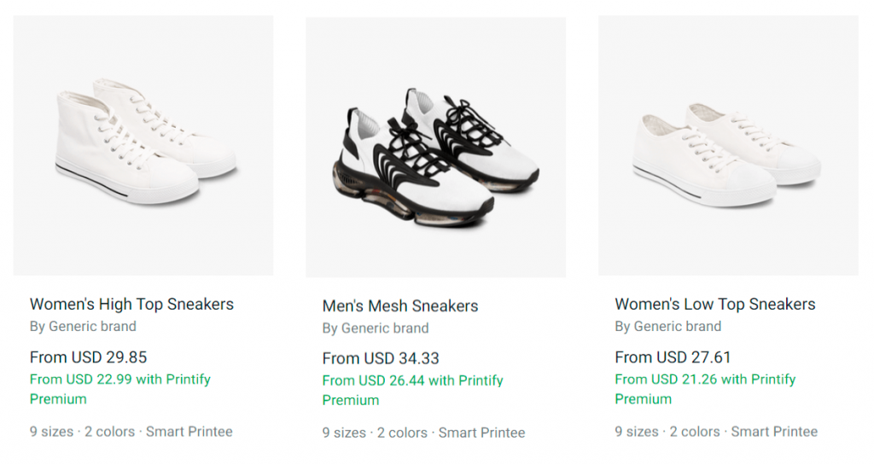The height and width of the screenshot is (464, 874).
Task: Click the Women's High Top Sneakers title
Action: 131,304
